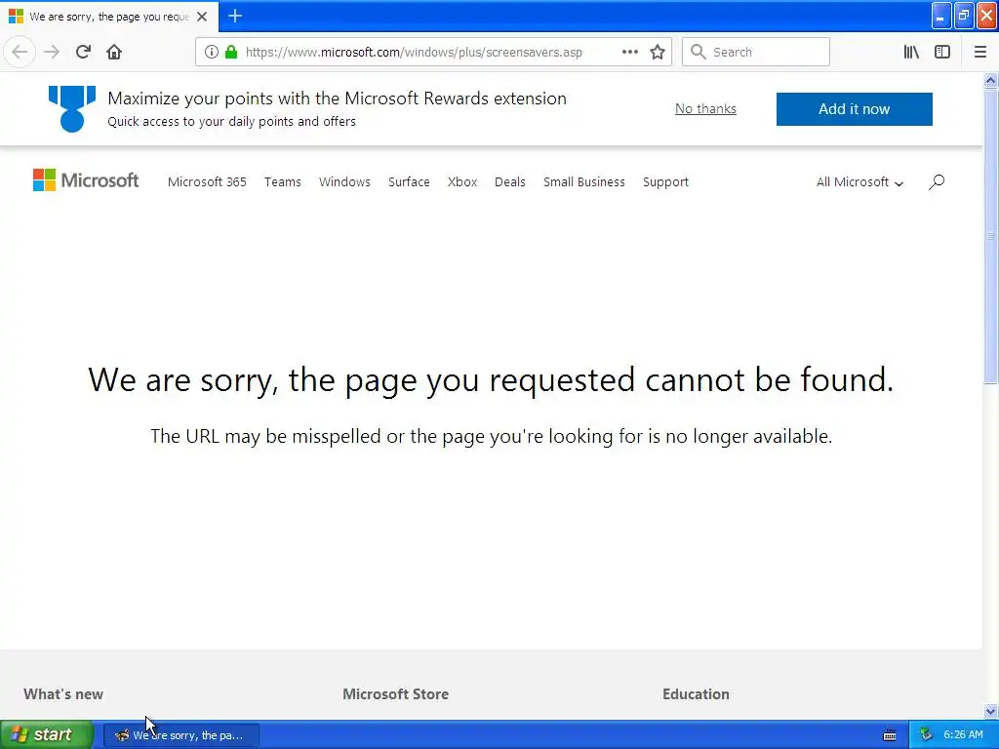The height and width of the screenshot is (749, 999).
Task: Click the page scrollbar up arrow
Action: (990, 80)
